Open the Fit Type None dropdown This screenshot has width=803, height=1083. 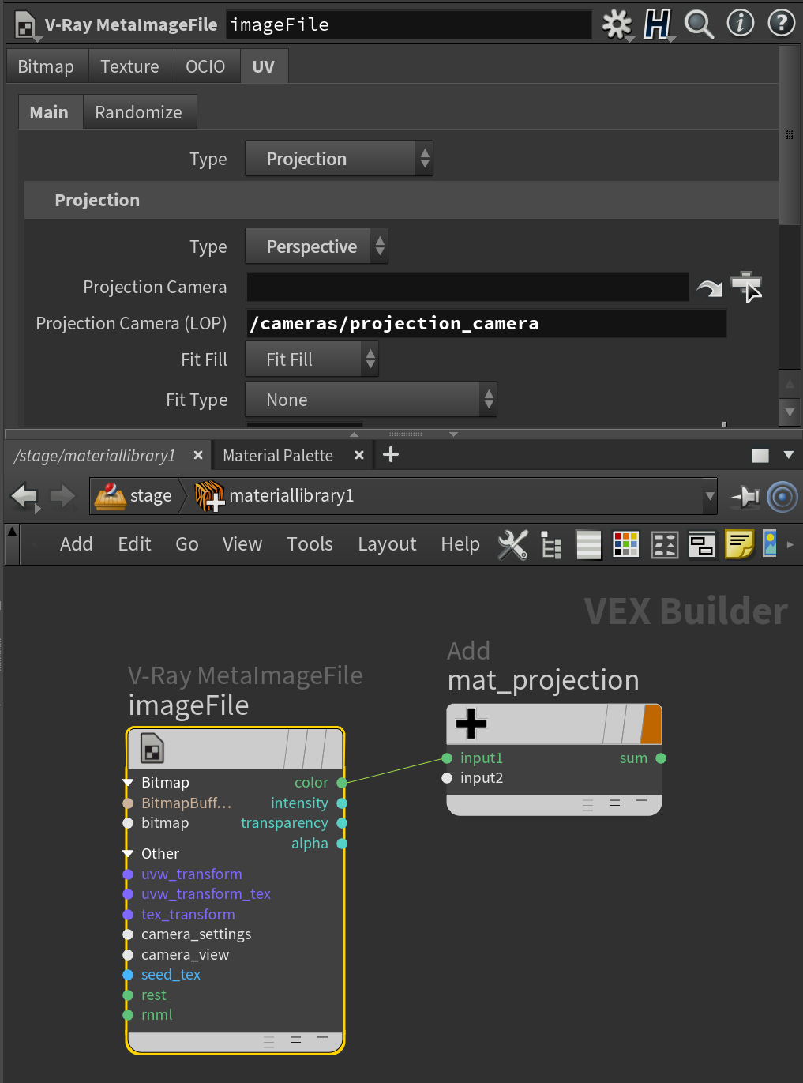(371, 400)
